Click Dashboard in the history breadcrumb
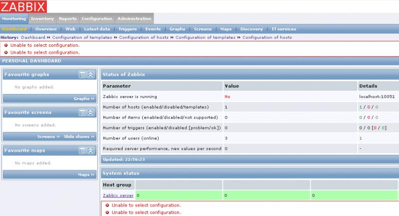The height and width of the screenshot is (216, 399). [33, 37]
